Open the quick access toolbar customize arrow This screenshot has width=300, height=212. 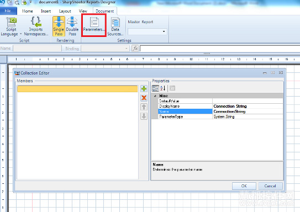tap(30, 2)
